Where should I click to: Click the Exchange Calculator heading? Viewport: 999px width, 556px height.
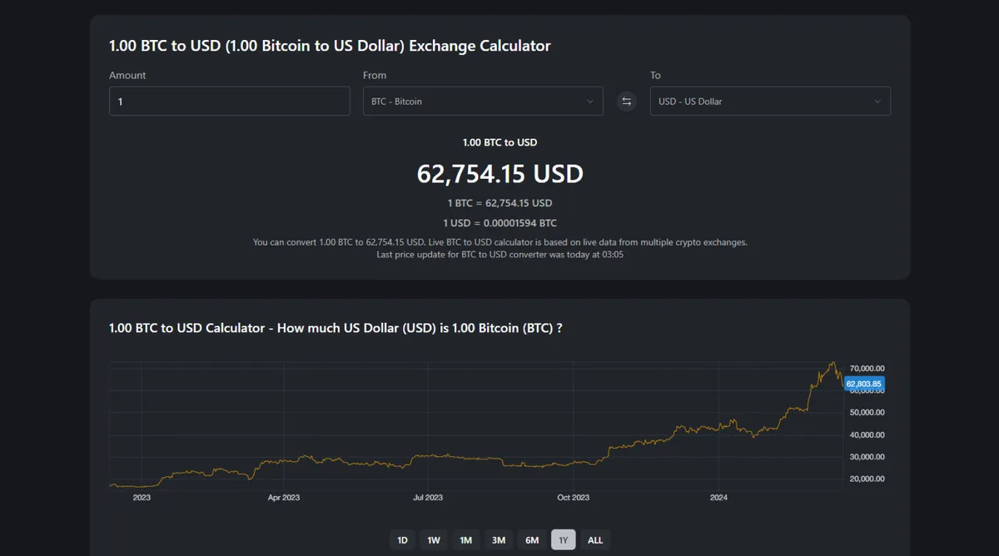tap(329, 46)
